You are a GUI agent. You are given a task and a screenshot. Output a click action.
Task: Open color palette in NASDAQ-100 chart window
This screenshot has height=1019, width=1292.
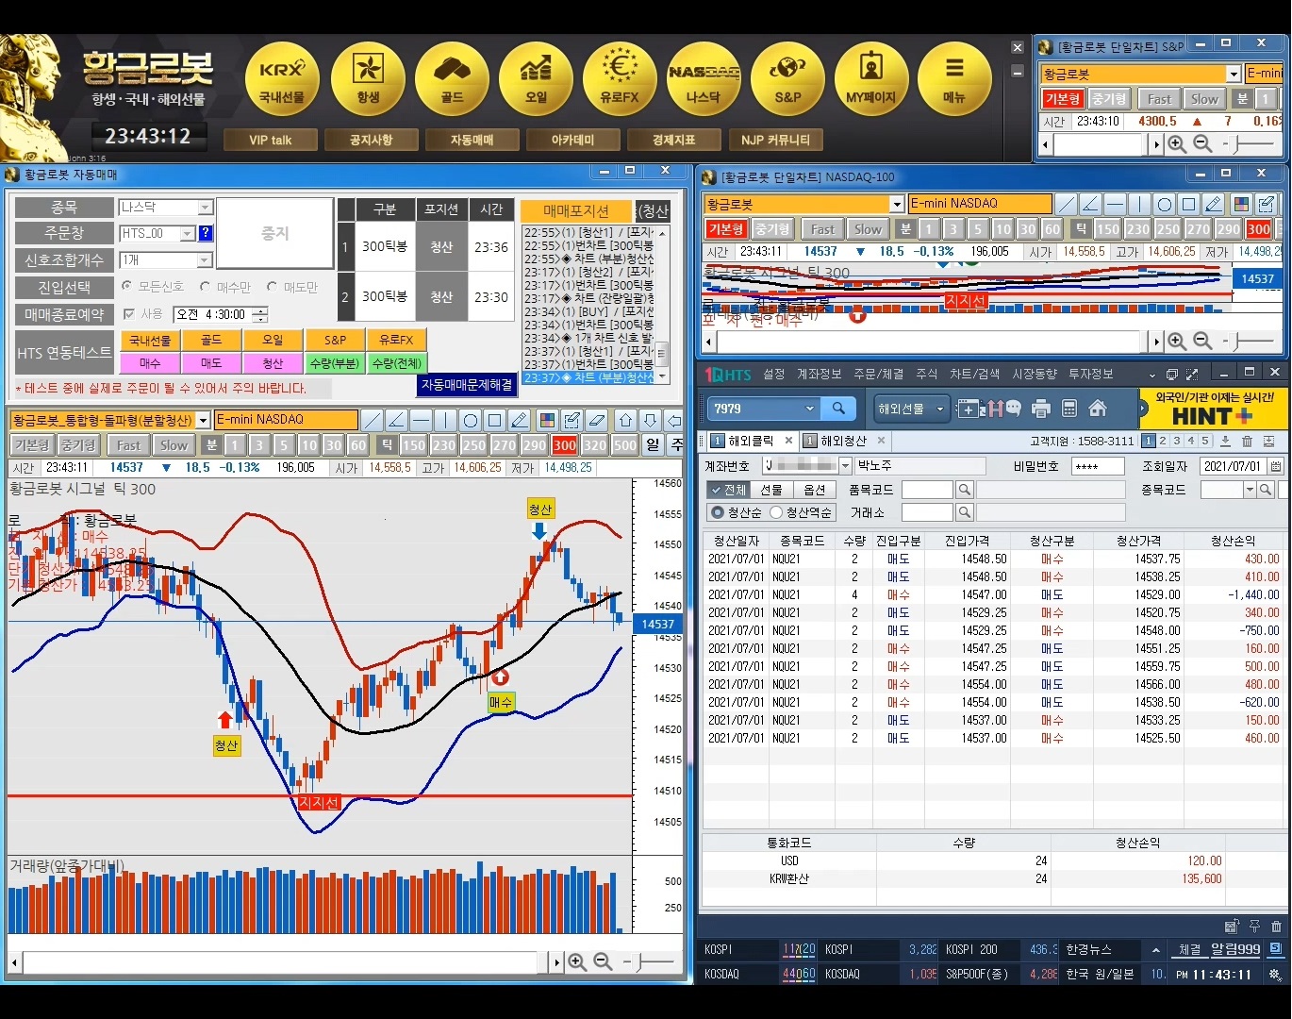(1241, 204)
